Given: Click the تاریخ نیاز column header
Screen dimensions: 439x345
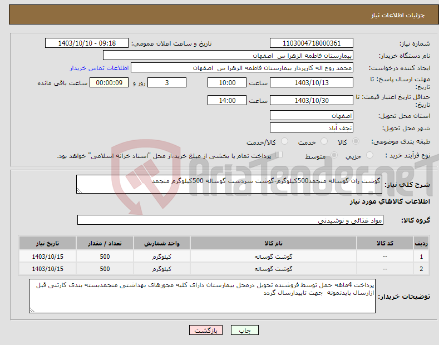Looking at the screenshot, I should [x=48, y=243].
